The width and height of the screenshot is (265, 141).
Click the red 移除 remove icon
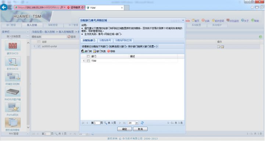point(109,51)
